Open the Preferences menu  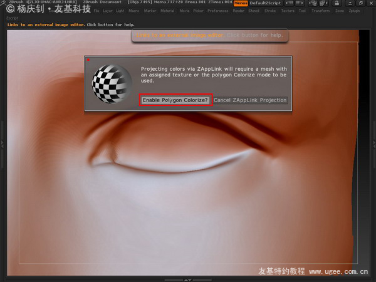pyautogui.click(x=218, y=11)
